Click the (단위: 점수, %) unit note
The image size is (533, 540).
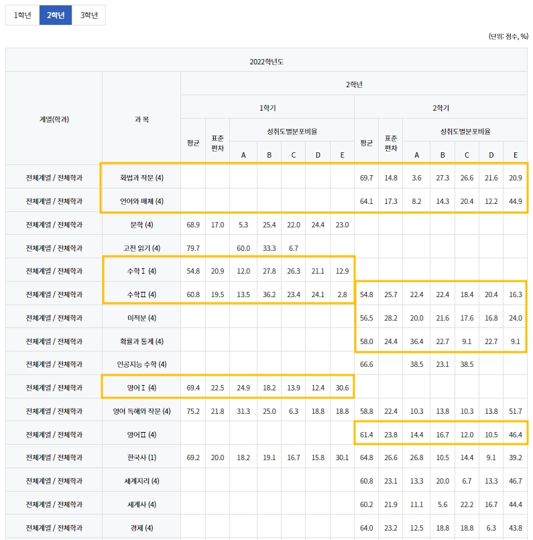point(508,36)
